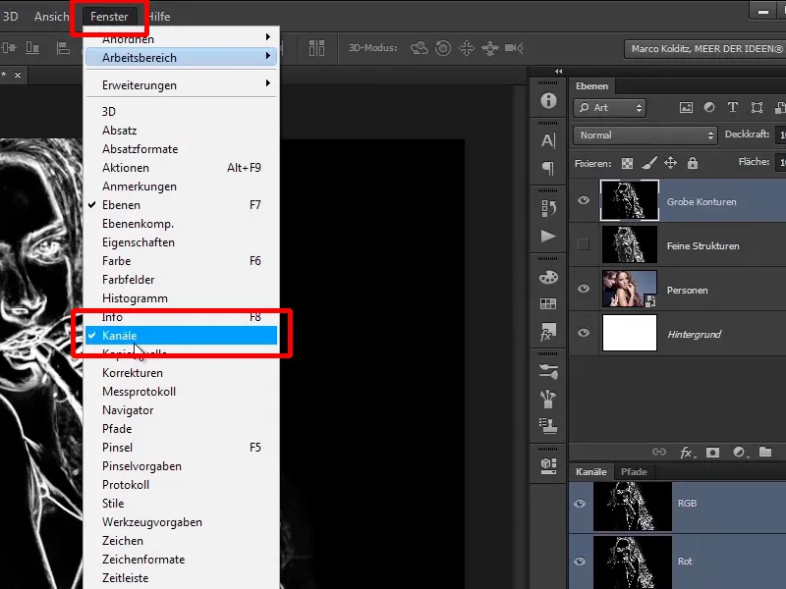Hide the Grobe Konturen layer
The height and width of the screenshot is (589, 786).
583,201
